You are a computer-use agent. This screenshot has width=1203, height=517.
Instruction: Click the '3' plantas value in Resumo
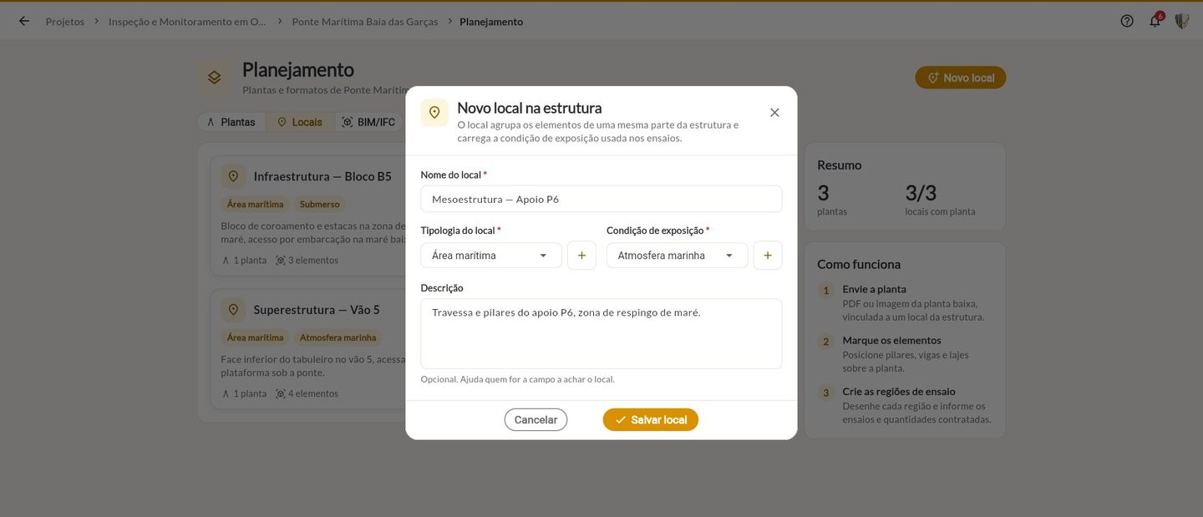tap(824, 193)
